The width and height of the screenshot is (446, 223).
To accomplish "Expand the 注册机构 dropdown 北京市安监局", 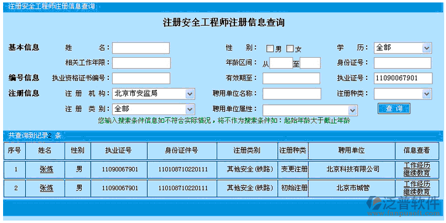I will (154, 93).
